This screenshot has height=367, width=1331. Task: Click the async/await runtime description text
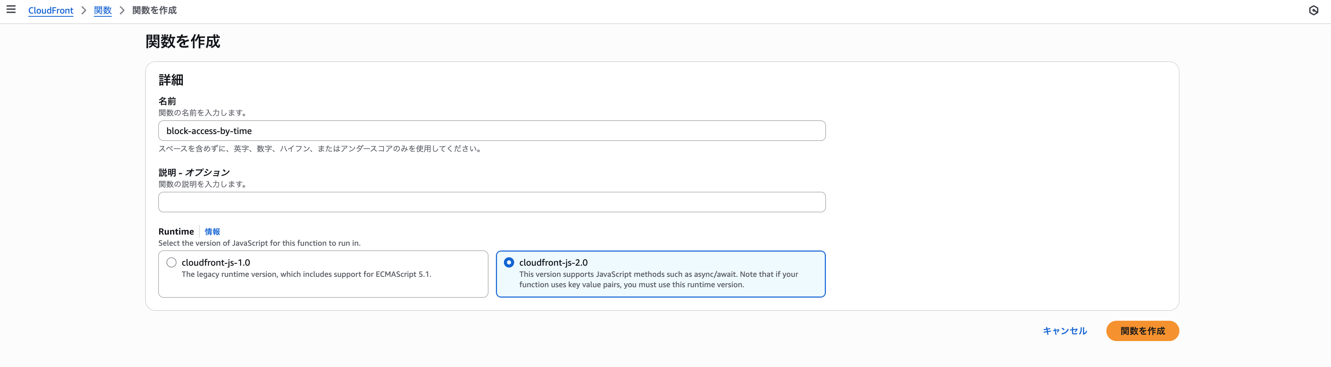coord(658,279)
